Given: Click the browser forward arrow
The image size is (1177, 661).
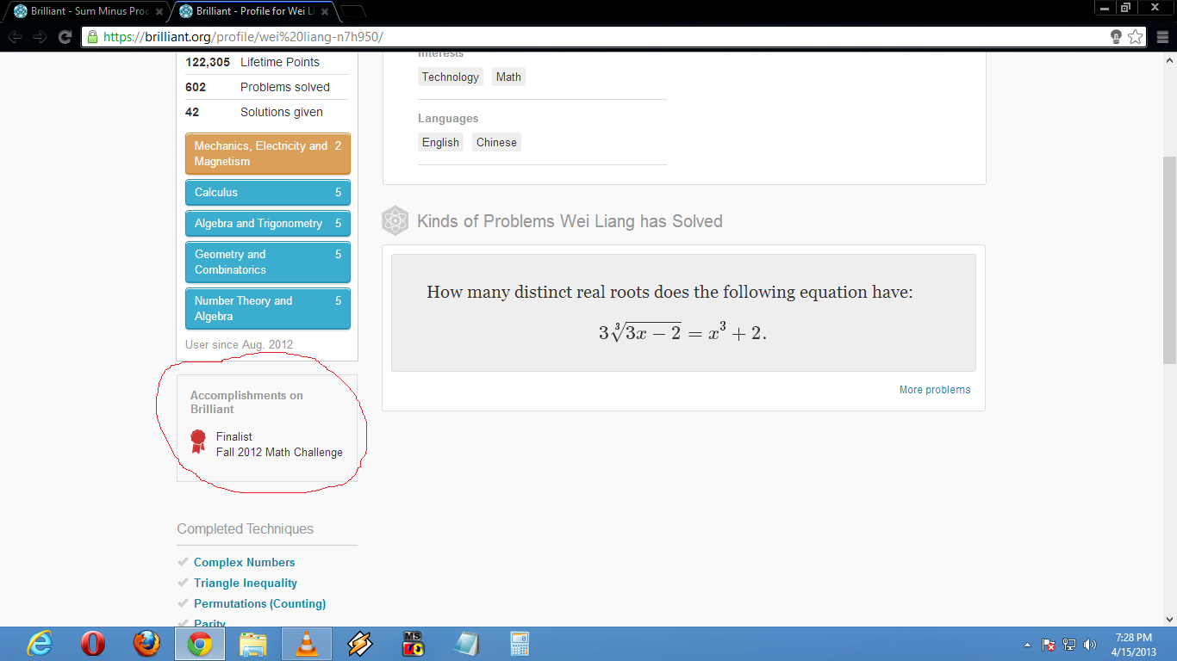Looking at the screenshot, I should (x=40, y=37).
